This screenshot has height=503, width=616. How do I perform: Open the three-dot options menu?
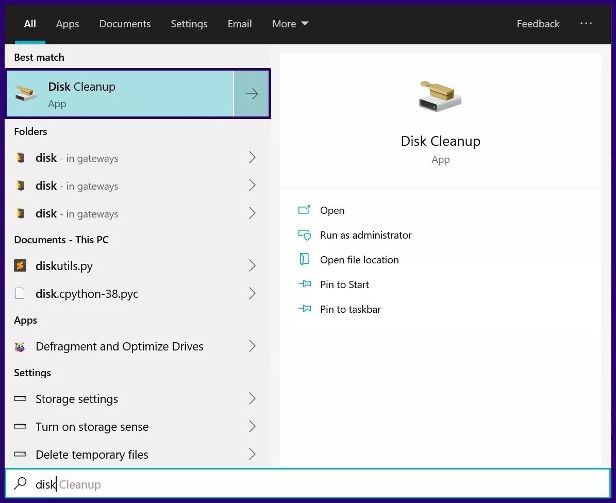[x=586, y=24]
